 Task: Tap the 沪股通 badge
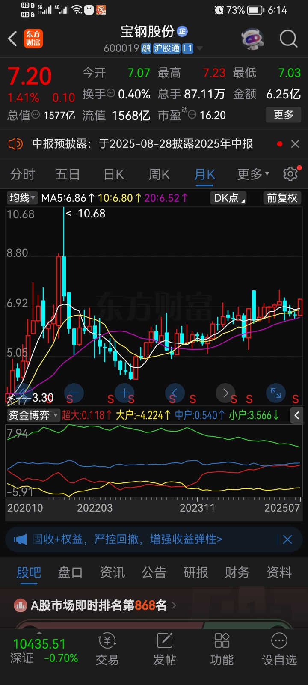(166, 48)
